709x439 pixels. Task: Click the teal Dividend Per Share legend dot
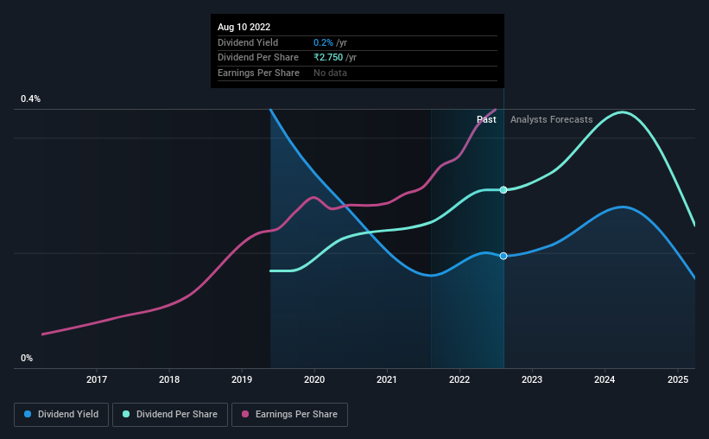[x=126, y=414]
